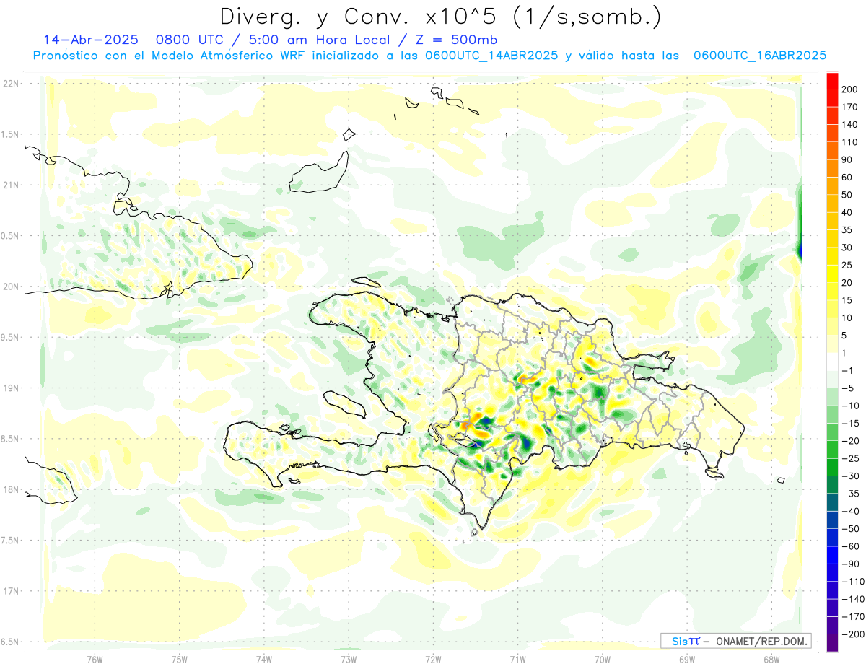Click the colorbar value '170' on the positive side
Viewport: 866px width, 669px height.
pyautogui.click(x=850, y=107)
